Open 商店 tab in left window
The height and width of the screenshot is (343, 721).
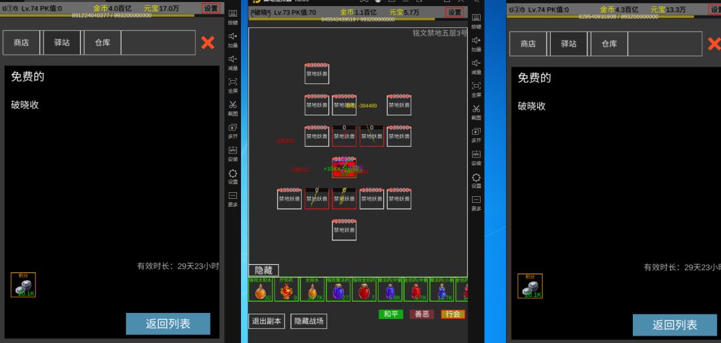pos(21,43)
